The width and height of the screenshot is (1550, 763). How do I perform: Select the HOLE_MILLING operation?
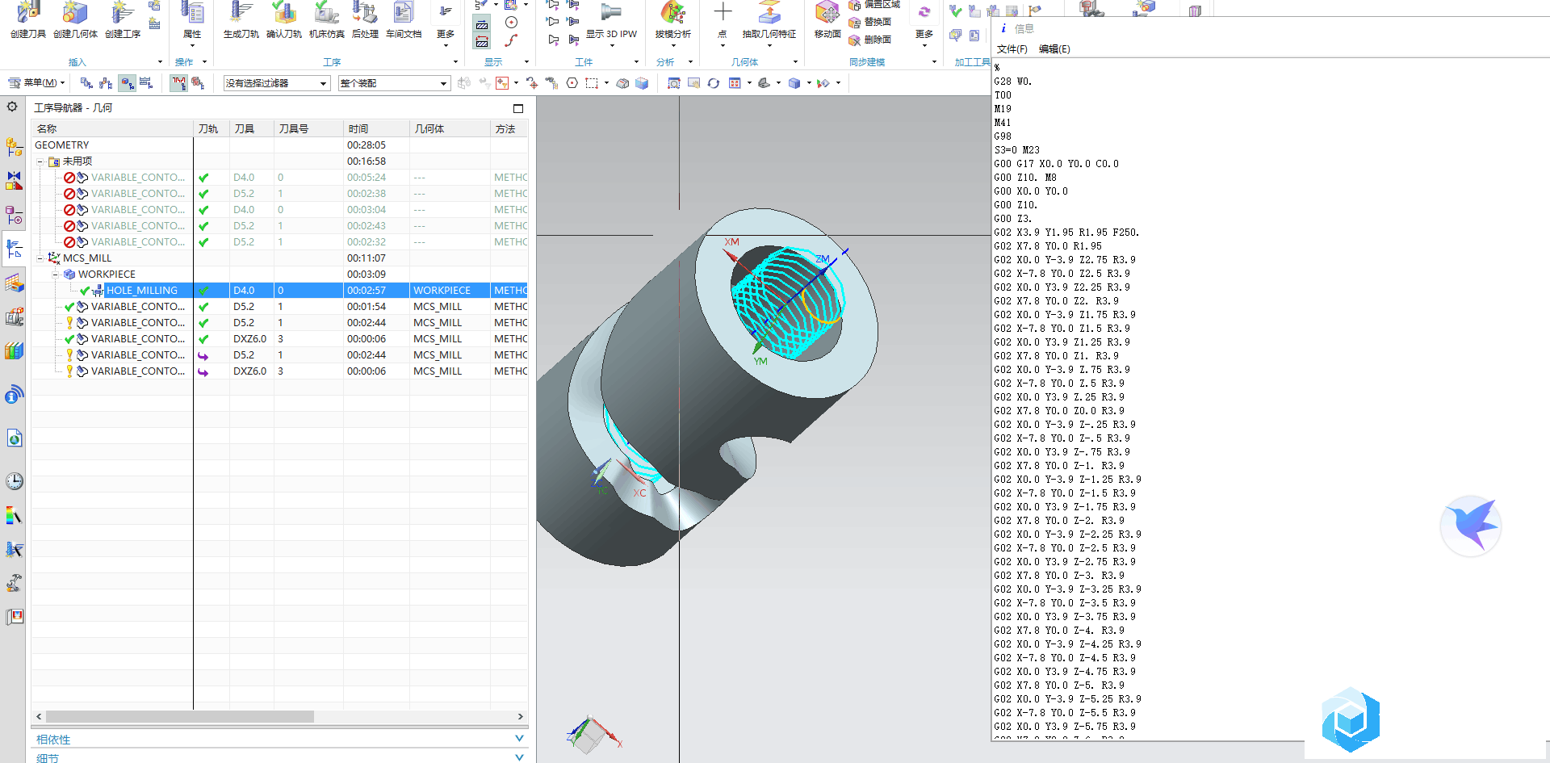click(142, 291)
